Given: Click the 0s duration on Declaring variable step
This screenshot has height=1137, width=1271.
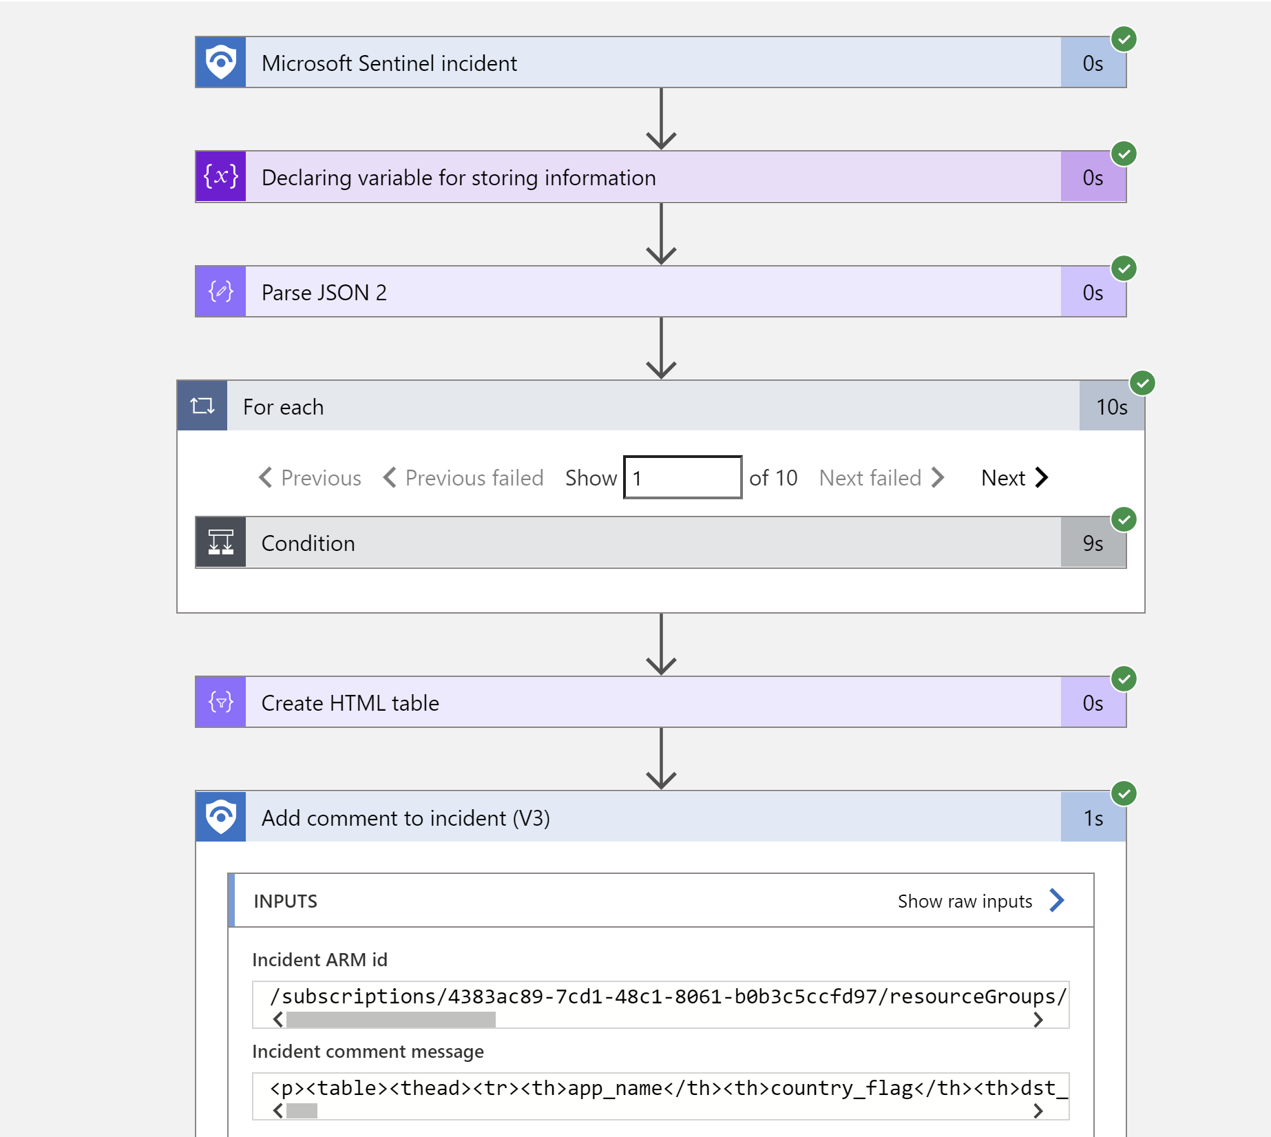Looking at the screenshot, I should (1093, 177).
